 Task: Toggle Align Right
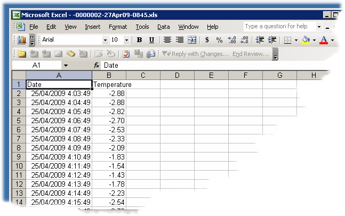180,40
